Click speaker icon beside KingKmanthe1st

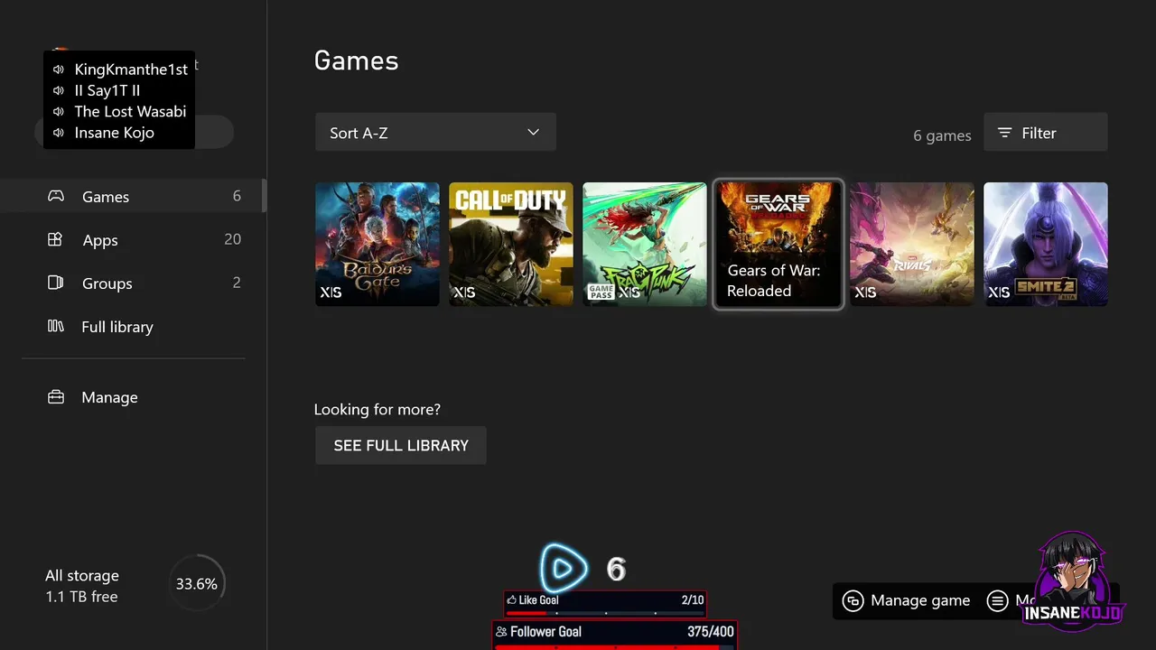tap(59, 70)
